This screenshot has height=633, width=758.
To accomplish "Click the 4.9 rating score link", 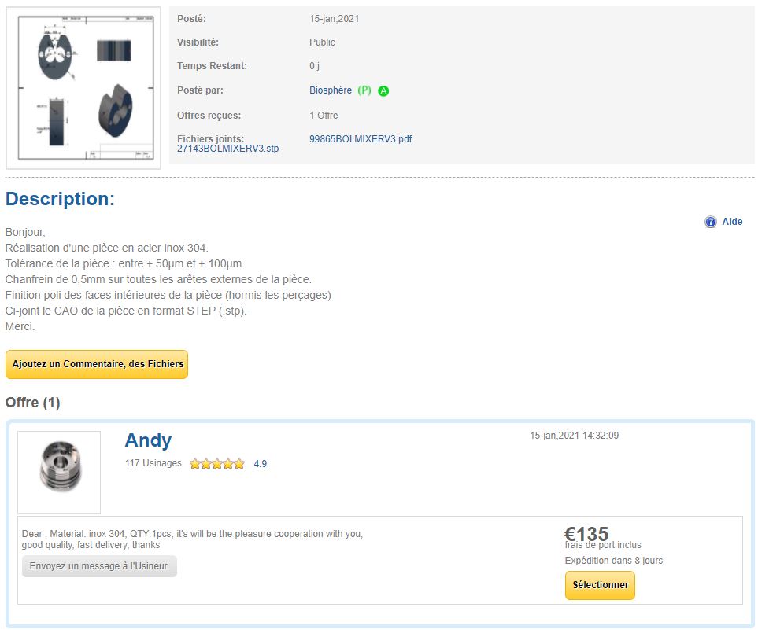I will tap(260, 463).
